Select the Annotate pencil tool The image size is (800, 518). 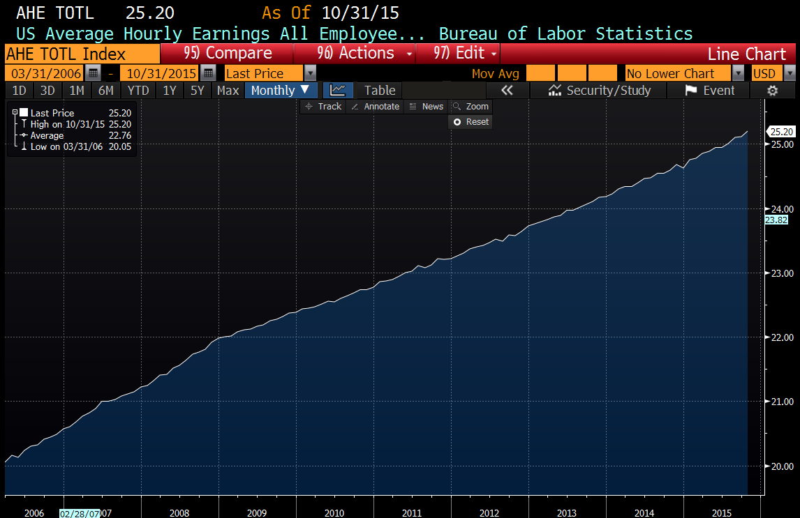[x=376, y=106]
